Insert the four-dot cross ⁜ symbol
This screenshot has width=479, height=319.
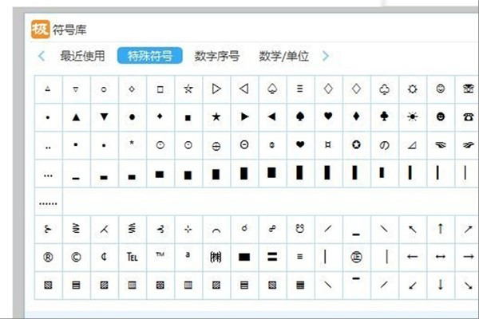[x=188, y=229]
